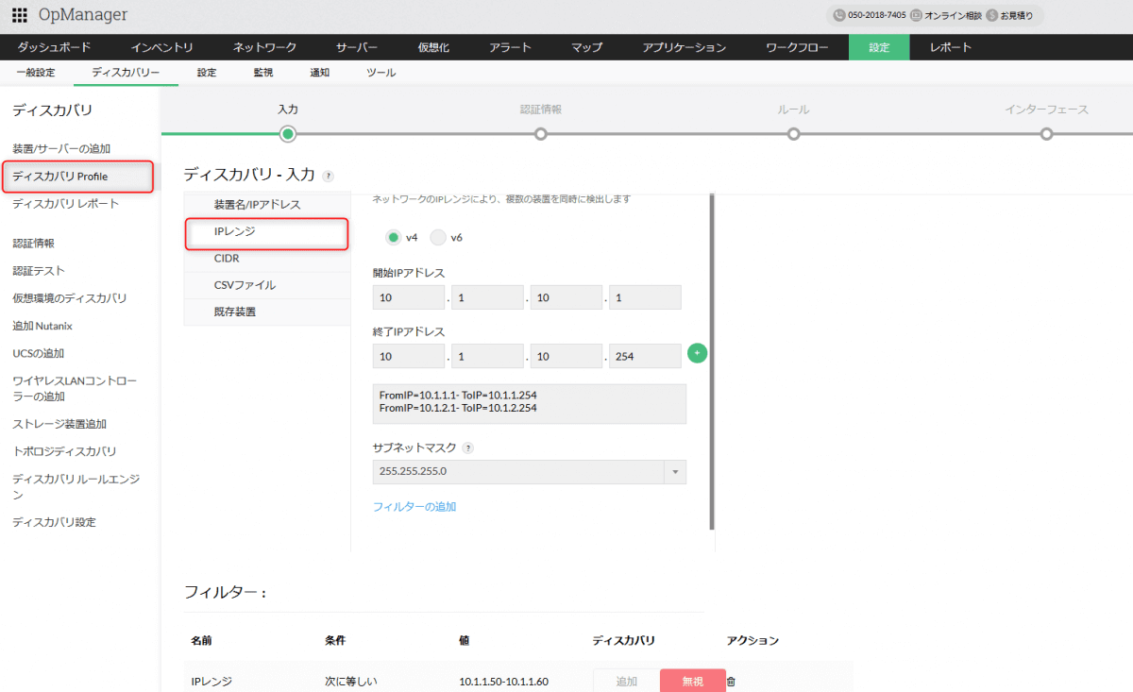Open 認証テスト in sidebar
This screenshot has height=692, width=1133.
click(39, 271)
